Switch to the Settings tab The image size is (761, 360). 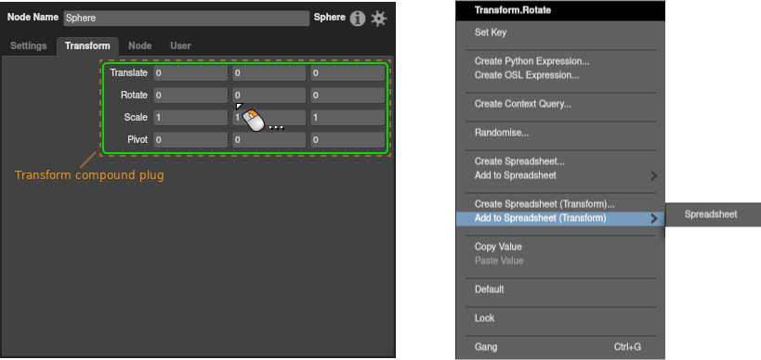click(29, 45)
